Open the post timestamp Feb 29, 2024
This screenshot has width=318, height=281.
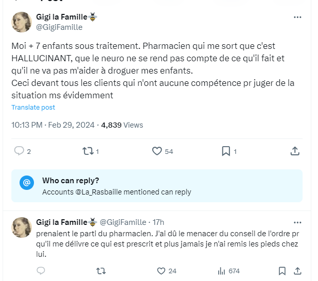[x=53, y=125]
